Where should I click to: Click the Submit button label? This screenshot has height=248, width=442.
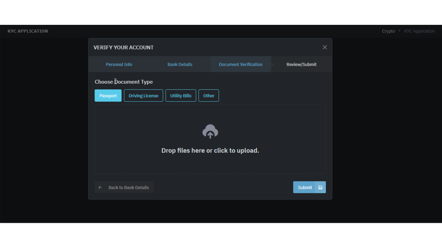coord(305,188)
